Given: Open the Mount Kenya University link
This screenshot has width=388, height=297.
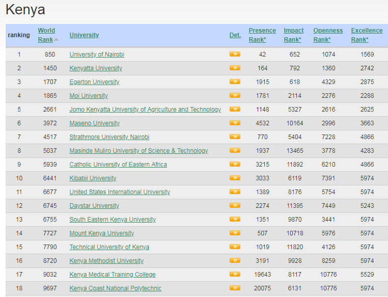Looking at the screenshot, I should [x=102, y=233].
